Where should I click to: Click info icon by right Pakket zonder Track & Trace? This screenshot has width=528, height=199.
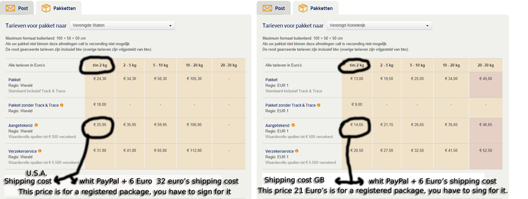[319, 105]
